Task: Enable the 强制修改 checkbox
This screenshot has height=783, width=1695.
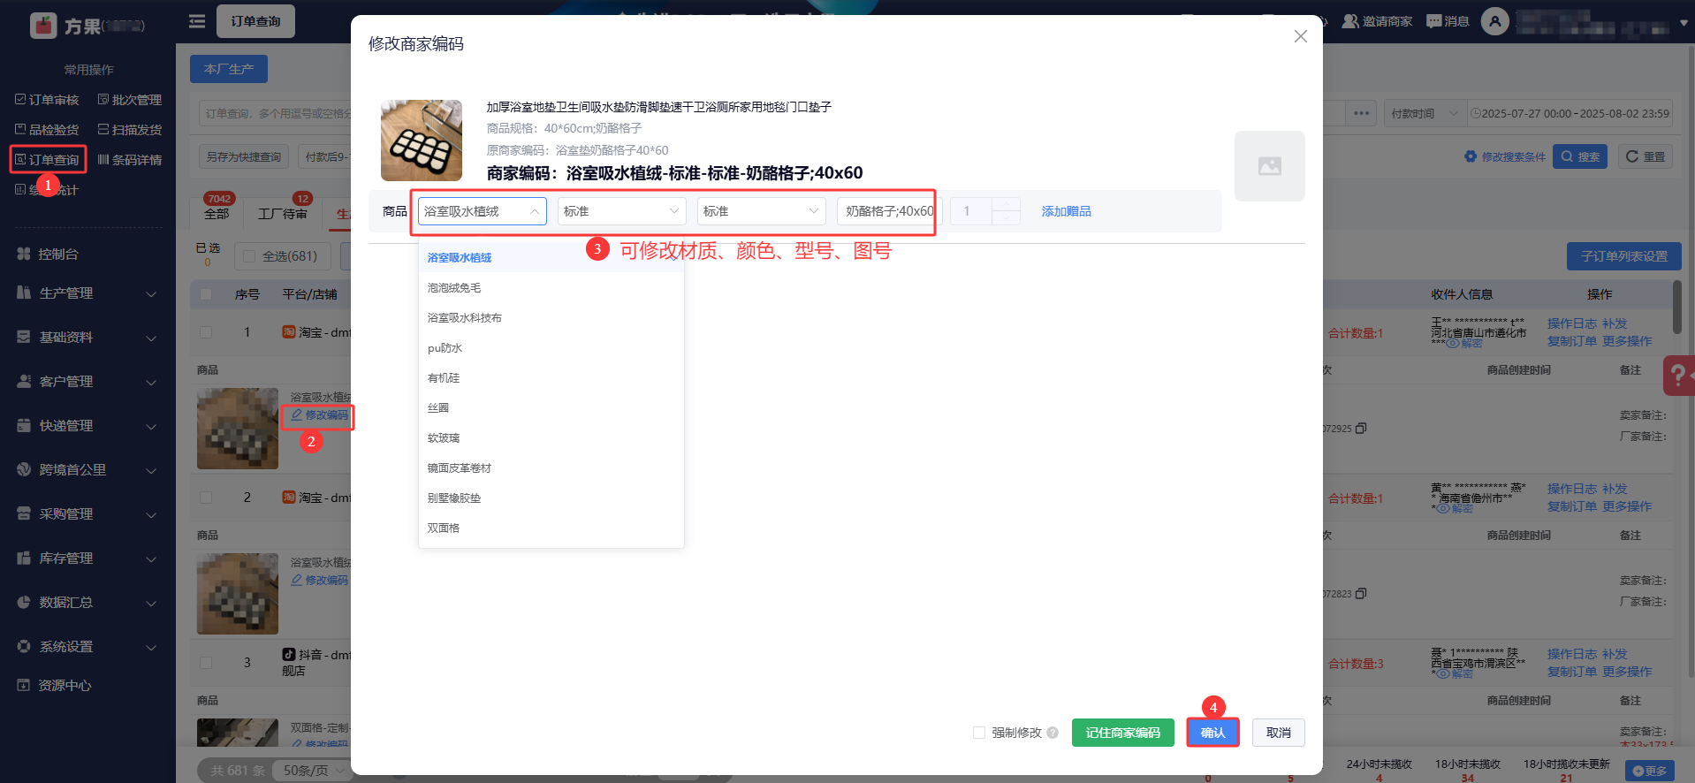Action: tap(979, 733)
